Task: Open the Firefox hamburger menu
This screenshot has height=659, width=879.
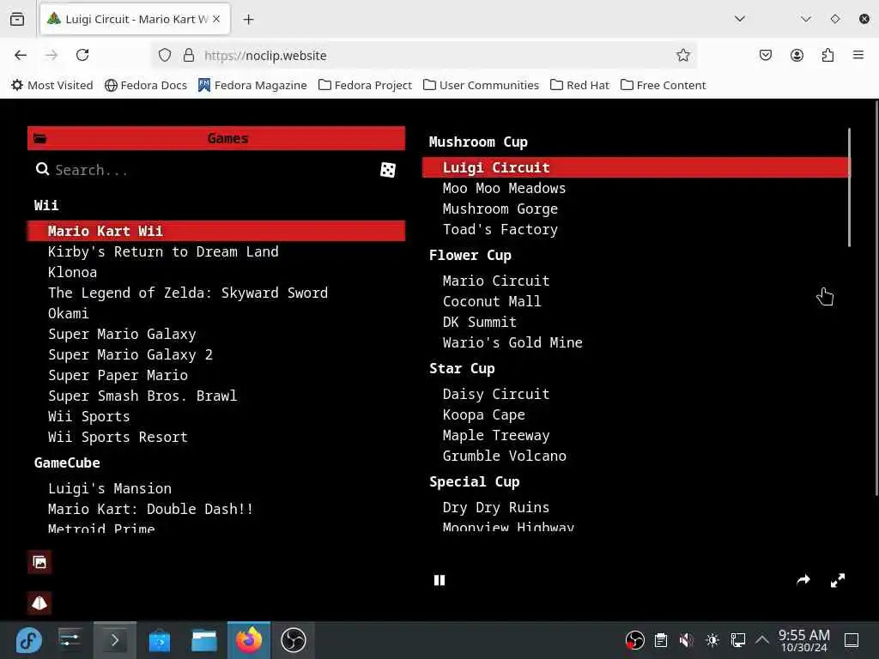Action: [x=858, y=55]
